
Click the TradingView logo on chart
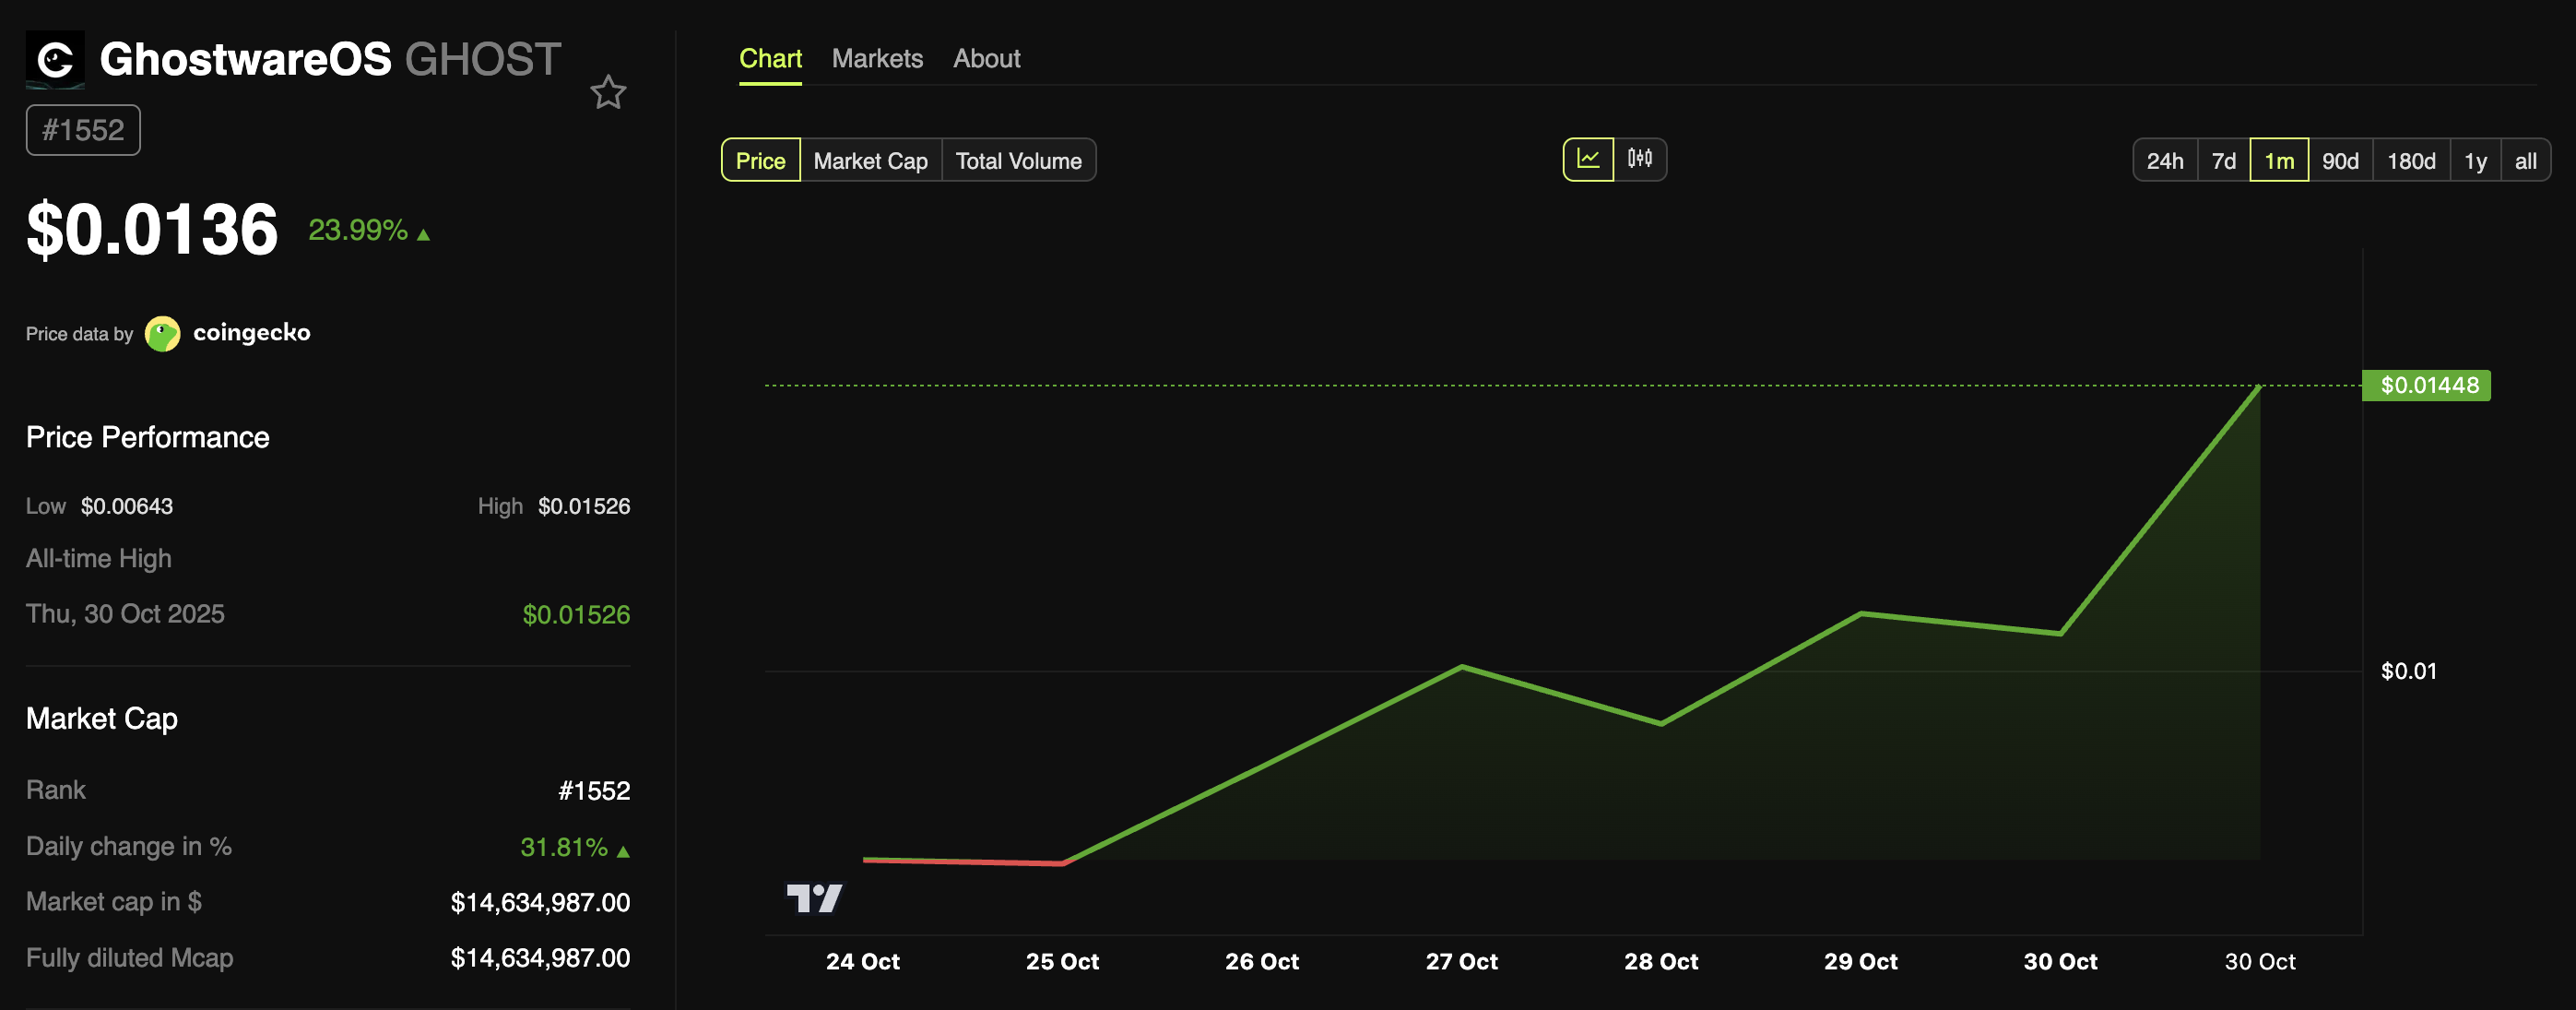814,897
